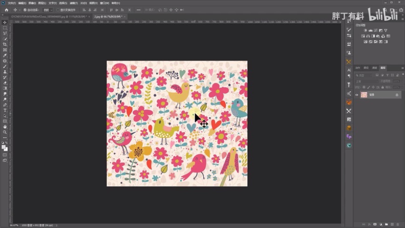The height and width of the screenshot is (228, 405).
Task: Select the Path Selection tool
Action: coord(5,116)
